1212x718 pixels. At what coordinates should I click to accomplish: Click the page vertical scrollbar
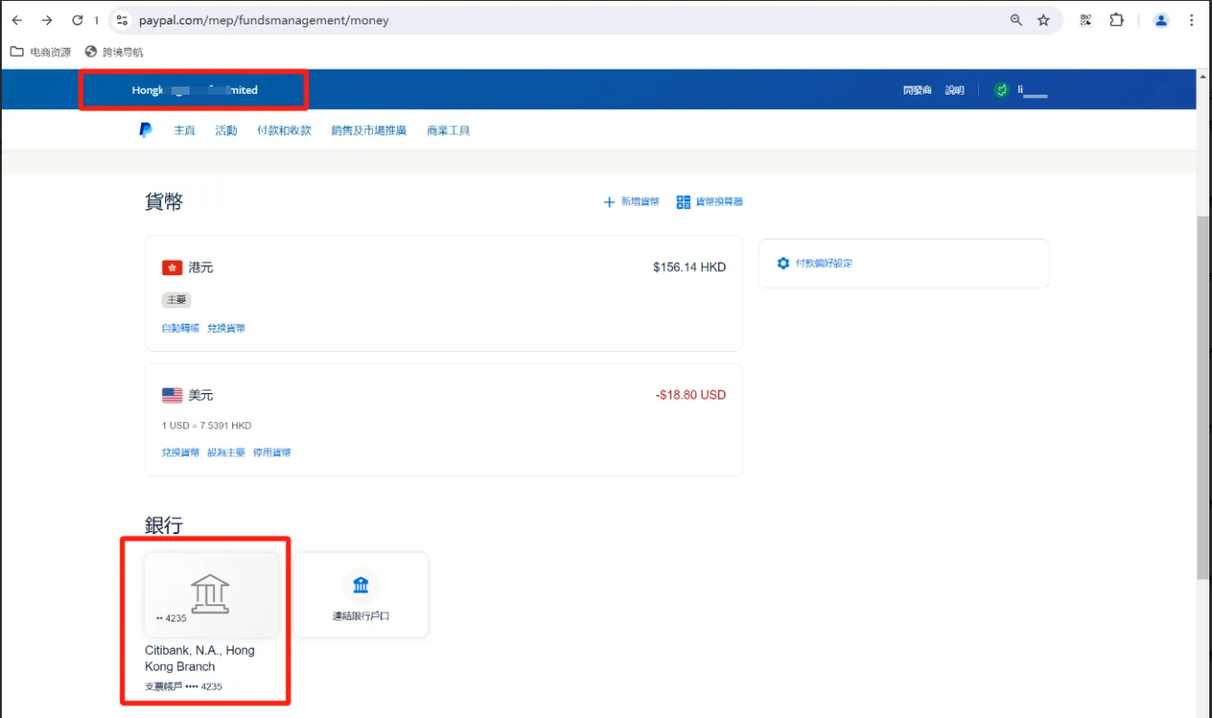point(1203,397)
